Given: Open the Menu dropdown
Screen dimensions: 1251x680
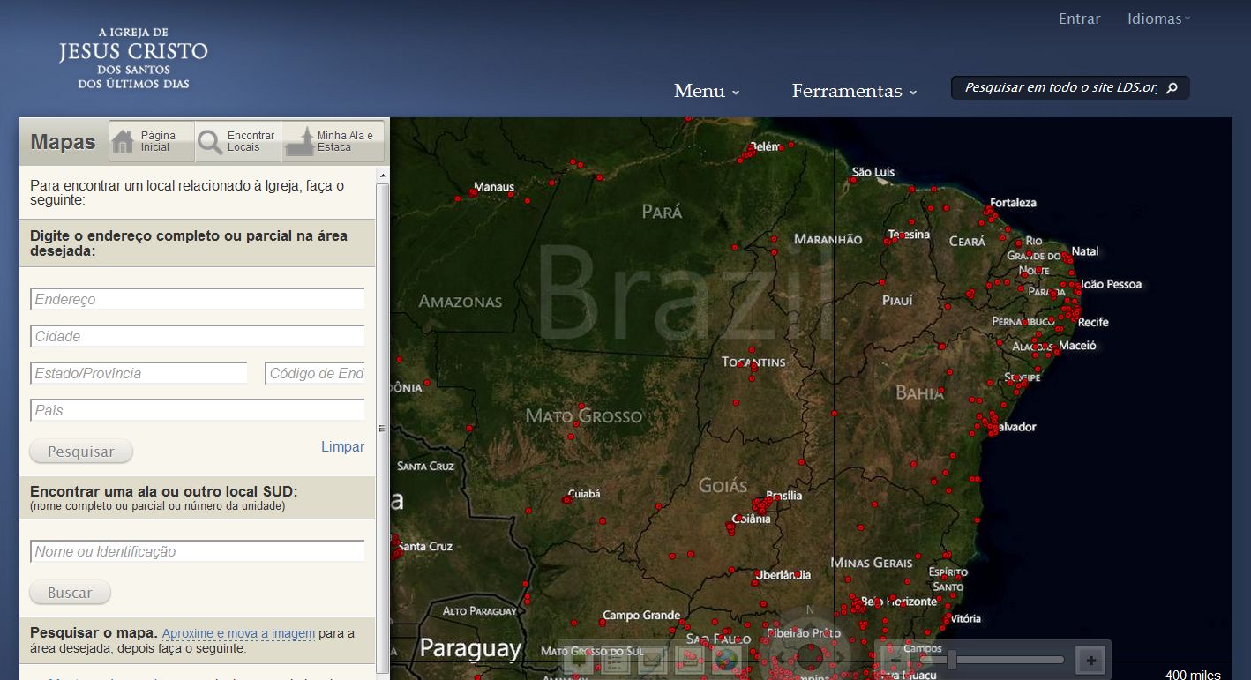Looking at the screenshot, I should click(705, 91).
